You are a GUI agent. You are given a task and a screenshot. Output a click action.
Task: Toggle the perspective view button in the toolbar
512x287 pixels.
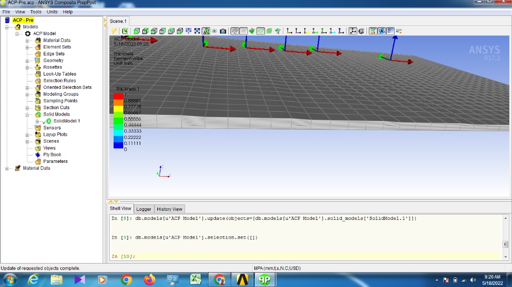point(205,31)
